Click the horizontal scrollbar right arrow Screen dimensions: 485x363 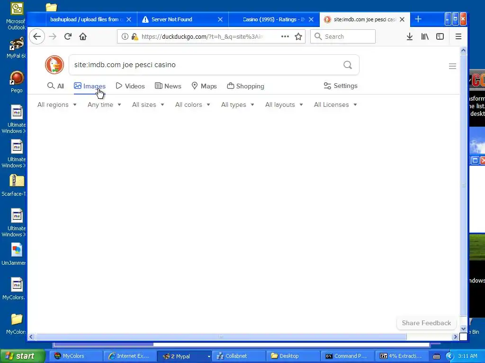tap(455, 337)
